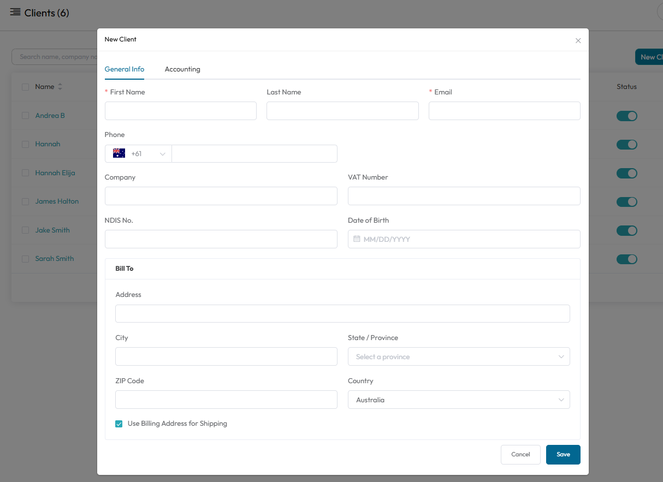Click the Date of Birth MM/DD/YYYY field
The height and width of the screenshot is (482, 663).
464,239
